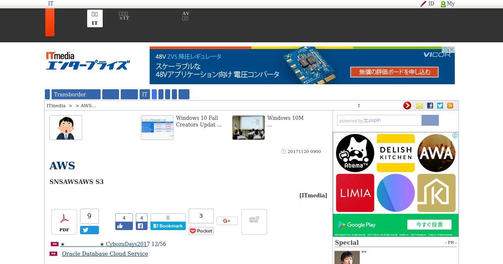
Task: Click the Pocket count bubble showing 3
Action: coord(201,216)
